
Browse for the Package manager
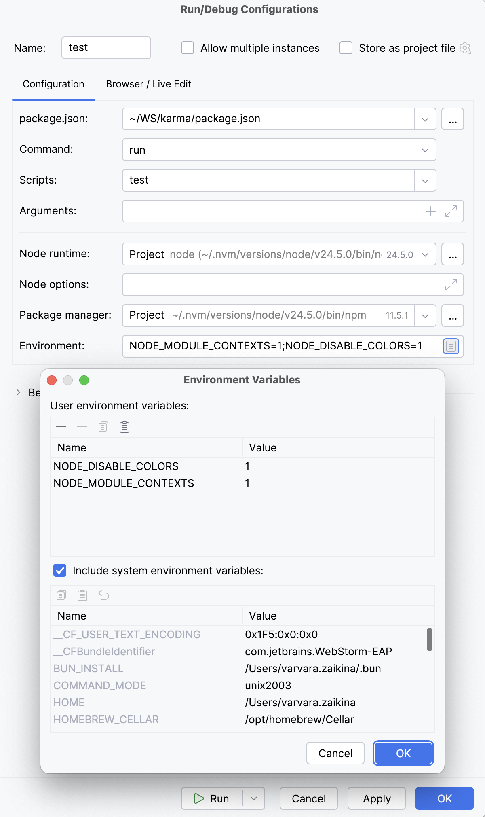tap(453, 315)
